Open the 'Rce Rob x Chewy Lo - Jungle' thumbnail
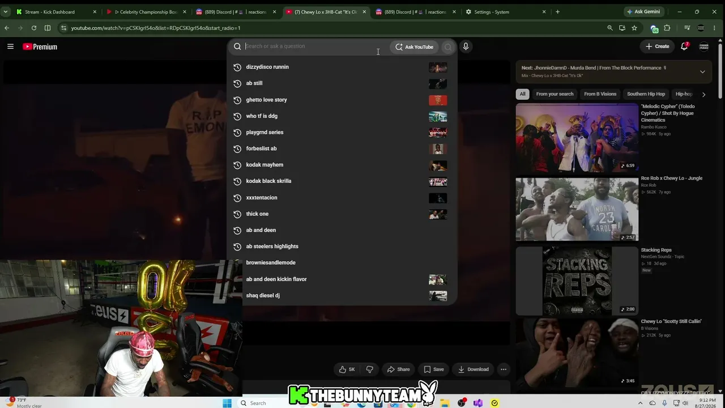 577,210
